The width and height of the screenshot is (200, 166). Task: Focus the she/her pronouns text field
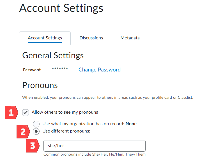pyautogui.click(x=94, y=146)
